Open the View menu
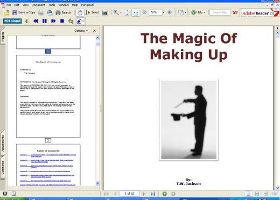The height and width of the screenshot is (200, 280). tap(25, 5)
